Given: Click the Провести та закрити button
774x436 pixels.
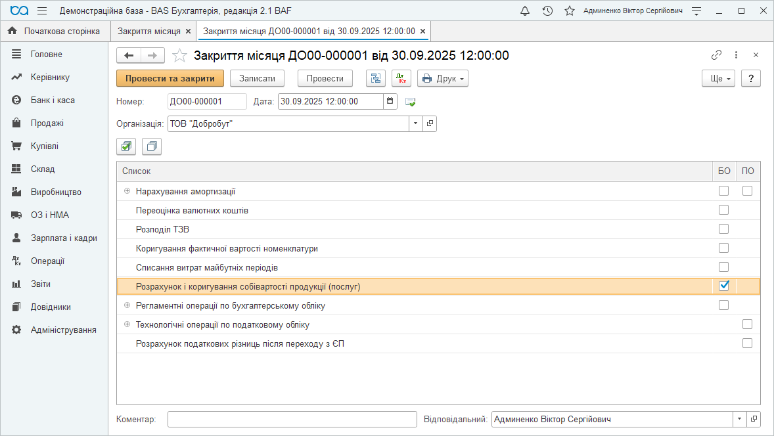Looking at the screenshot, I should (x=170, y=78).
